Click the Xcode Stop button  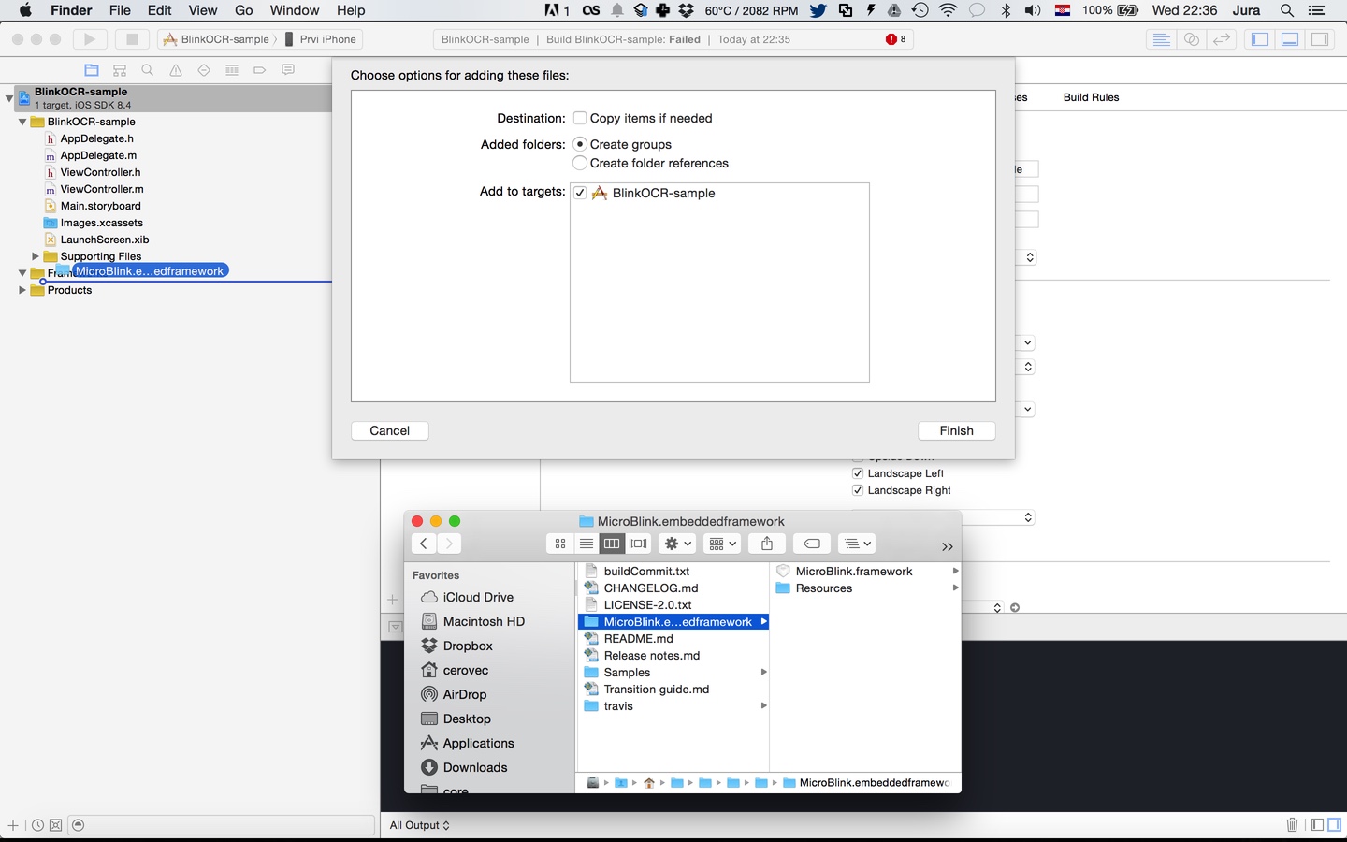[132, 39]
